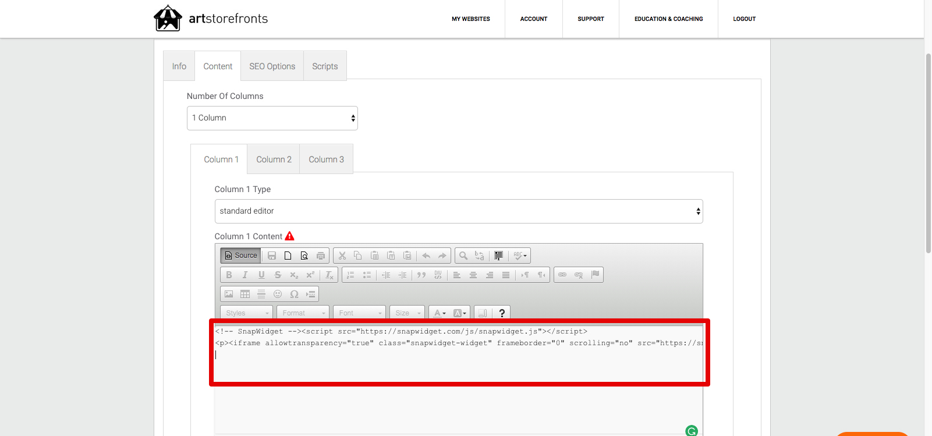Set text direction left-to-right

tap(525, 275)
